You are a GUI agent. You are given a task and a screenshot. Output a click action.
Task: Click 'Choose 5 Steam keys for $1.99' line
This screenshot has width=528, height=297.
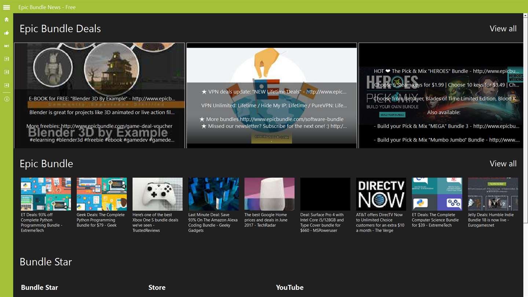(447, 85)
